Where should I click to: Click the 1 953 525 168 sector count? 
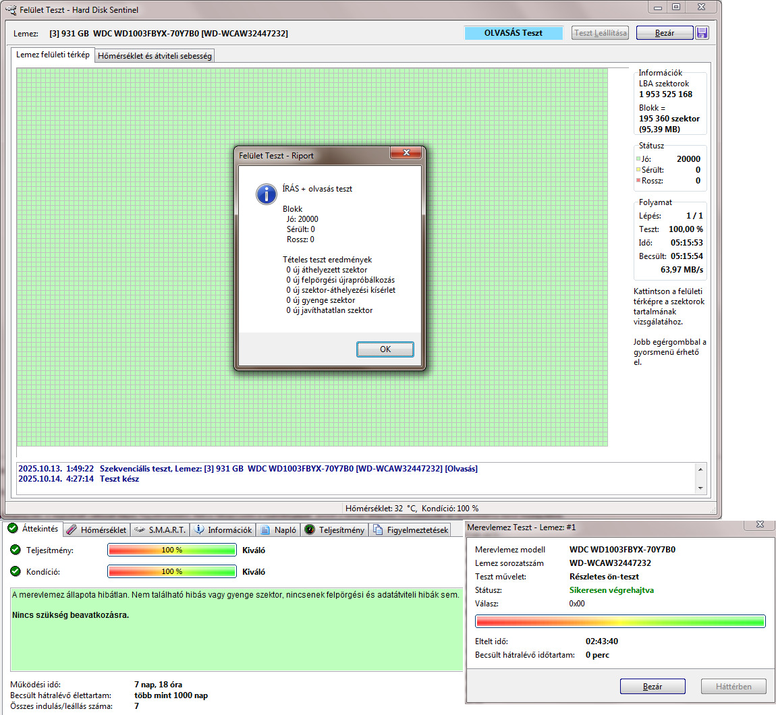pos(665,94)
